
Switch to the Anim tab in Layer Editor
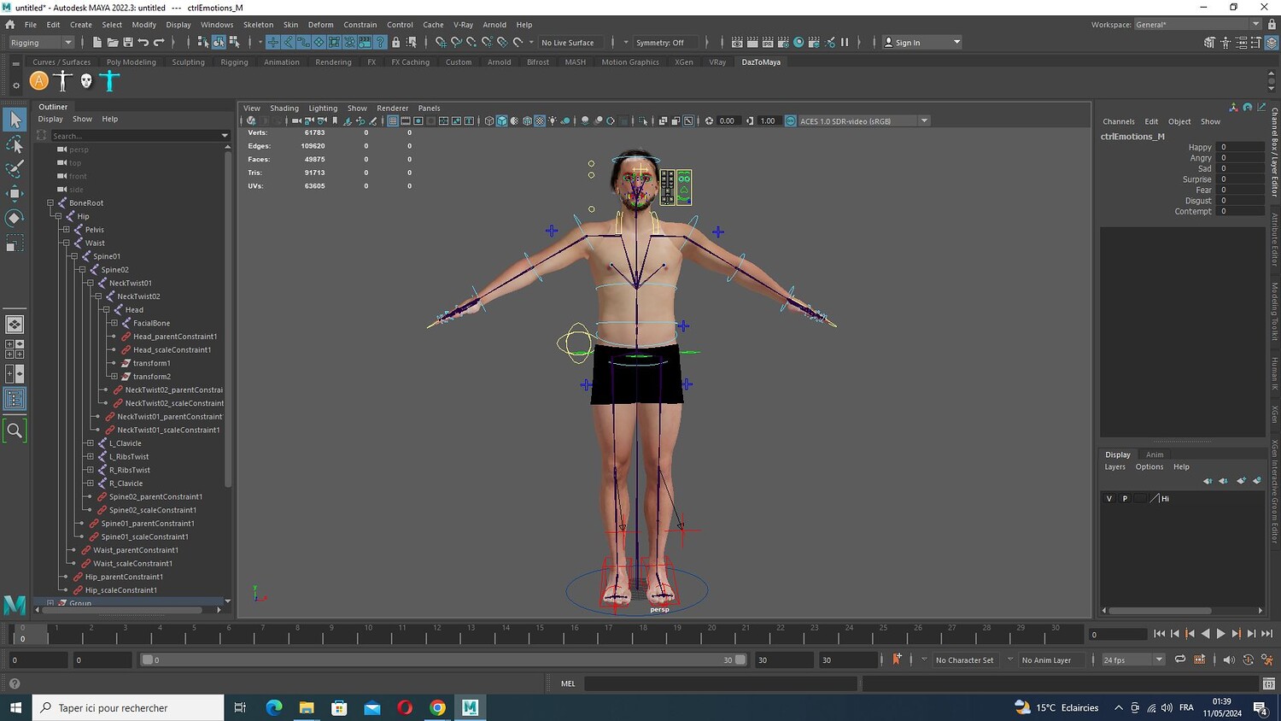pos(1155,454)
